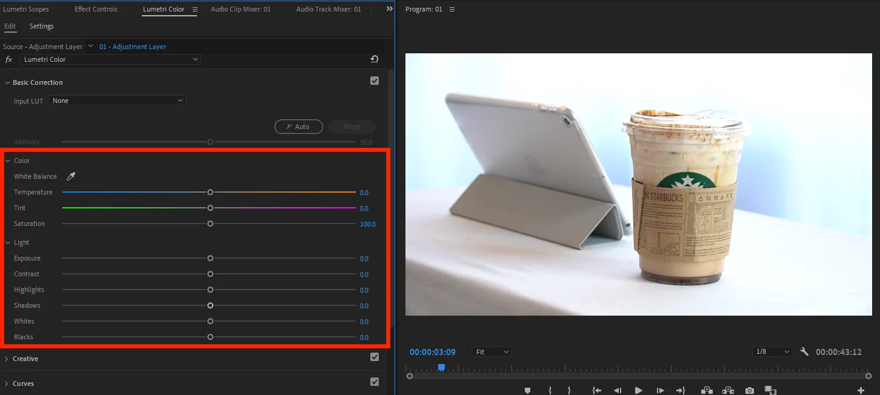The height and width of the screenshot is (395, 880).
Task: Click Source · Adjustment Layer label
Action: click(42, 47)
